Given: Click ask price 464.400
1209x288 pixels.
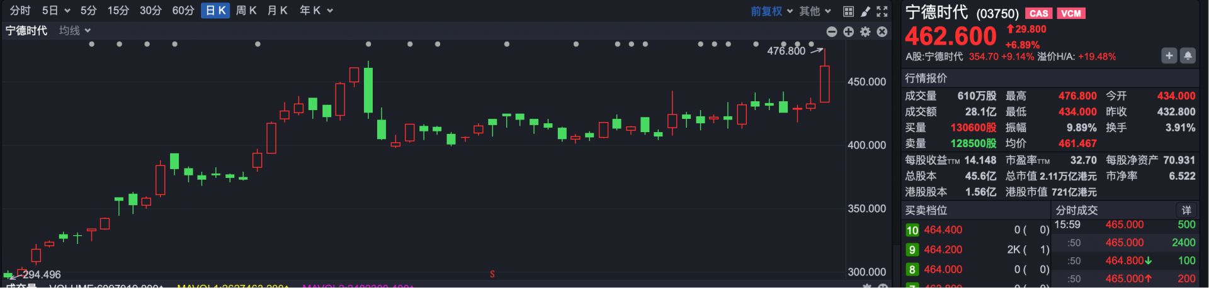Looking at the screenshot, I should pyautogui.click(x=943, y=230).
